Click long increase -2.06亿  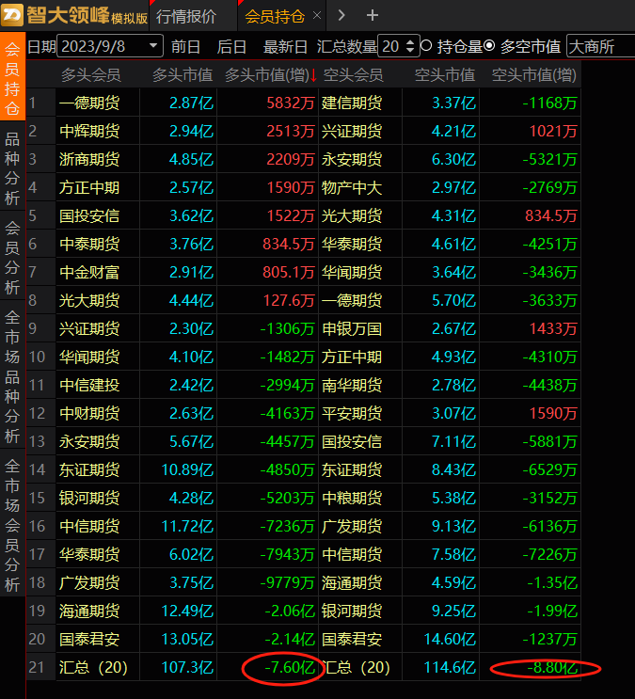[x=290, y=611]
